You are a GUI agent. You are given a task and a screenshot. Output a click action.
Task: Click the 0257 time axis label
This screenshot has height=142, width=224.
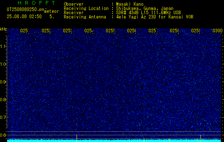153,31
